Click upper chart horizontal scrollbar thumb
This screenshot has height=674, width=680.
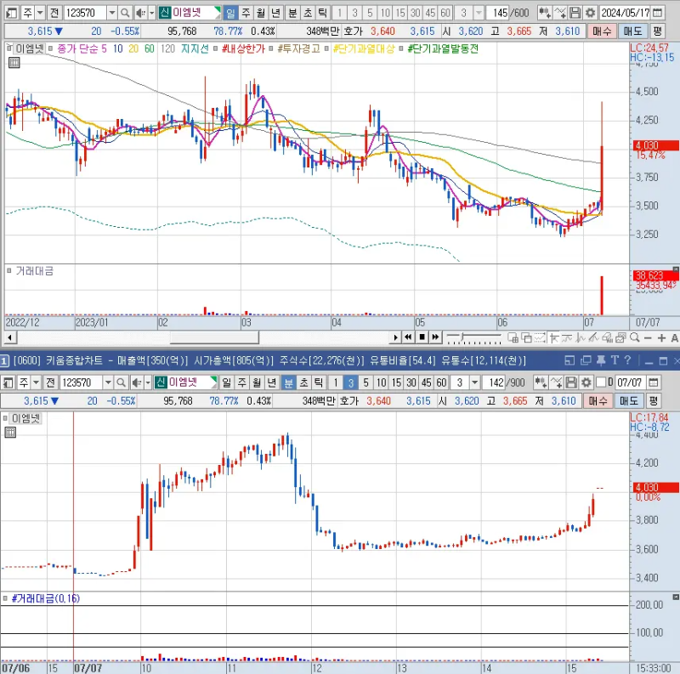tap(214, 337)
